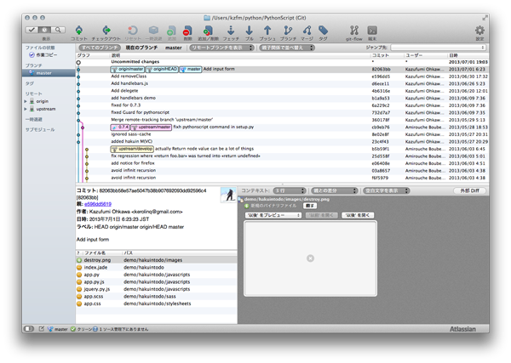The image size is (511, 363).
Task: Click the Fetch (フェッチ) toolbar icon
Action: tap(231, 31)
